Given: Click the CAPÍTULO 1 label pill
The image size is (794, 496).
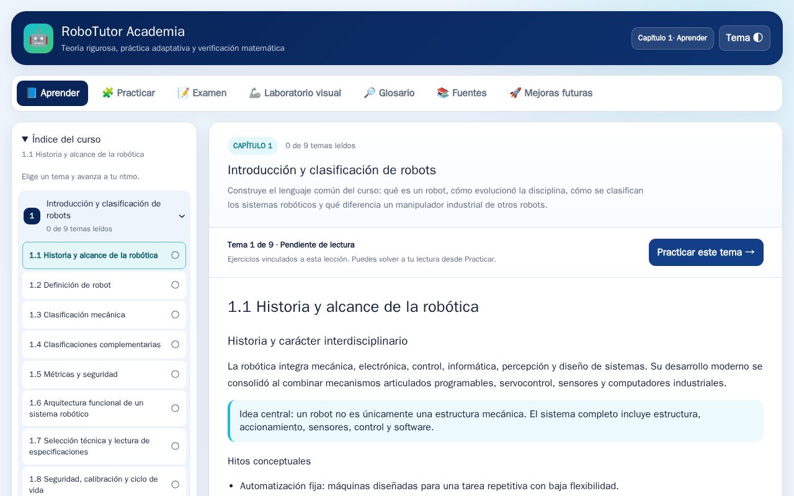Looking at the screenshot, I should (x=252, y=146).
